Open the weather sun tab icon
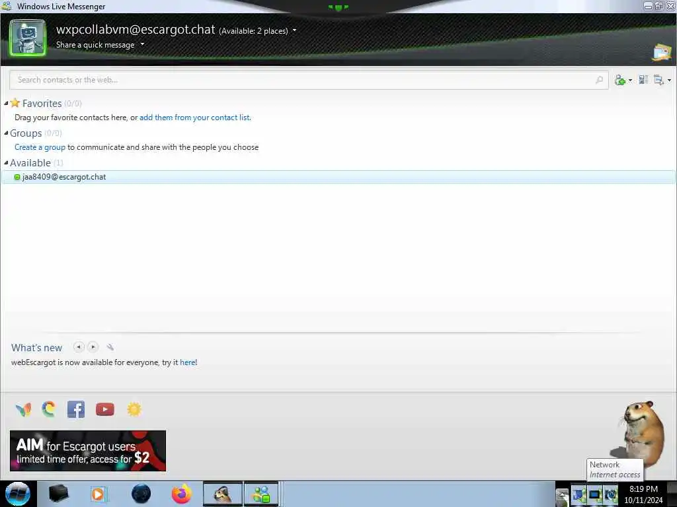 (x=134, y=409)
